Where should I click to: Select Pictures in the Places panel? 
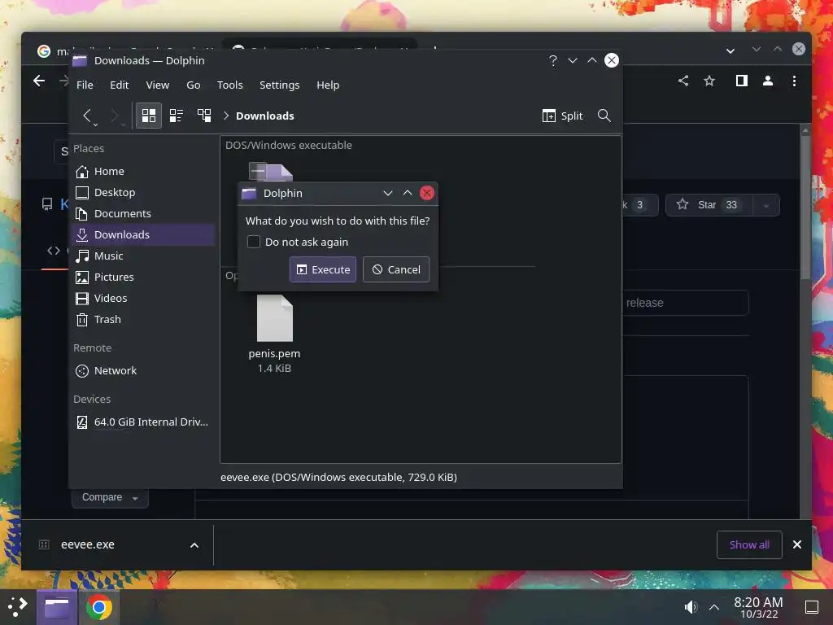pyautogui.click(x=143, y=277)
